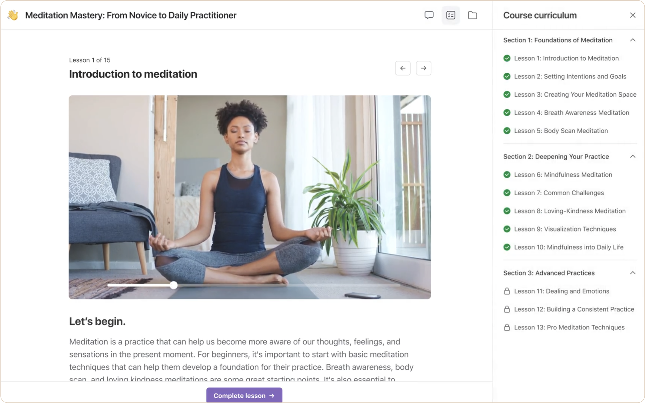
Task: Collapse Section 1 Foundations of Meditation
Action: tap(632, 40)
